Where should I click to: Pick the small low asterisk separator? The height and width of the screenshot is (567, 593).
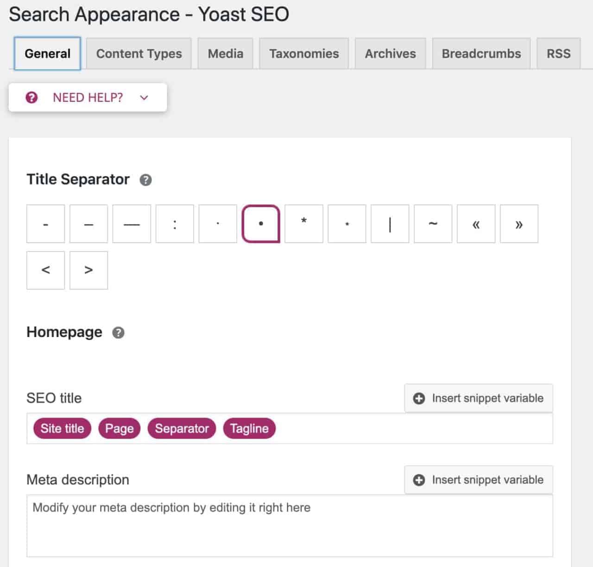tap(347, 224)
